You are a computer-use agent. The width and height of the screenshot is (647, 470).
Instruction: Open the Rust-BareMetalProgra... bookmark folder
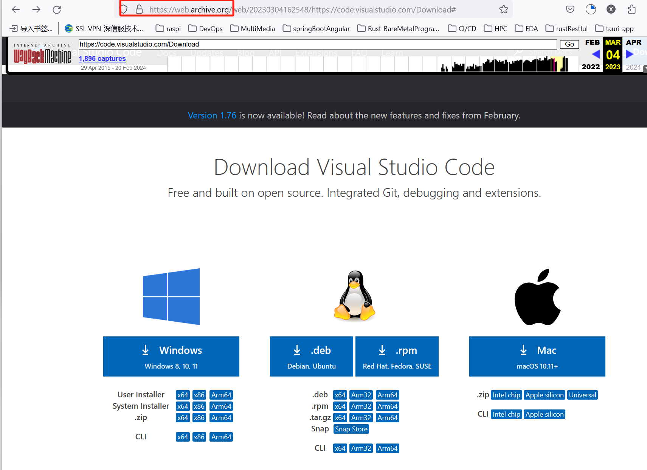click(x=398, y=28)
